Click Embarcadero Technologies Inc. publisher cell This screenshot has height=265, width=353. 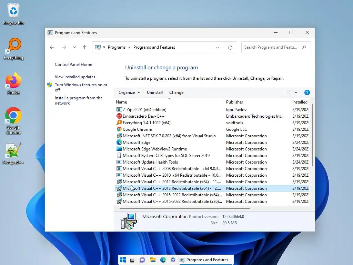[x=254, y=116]
